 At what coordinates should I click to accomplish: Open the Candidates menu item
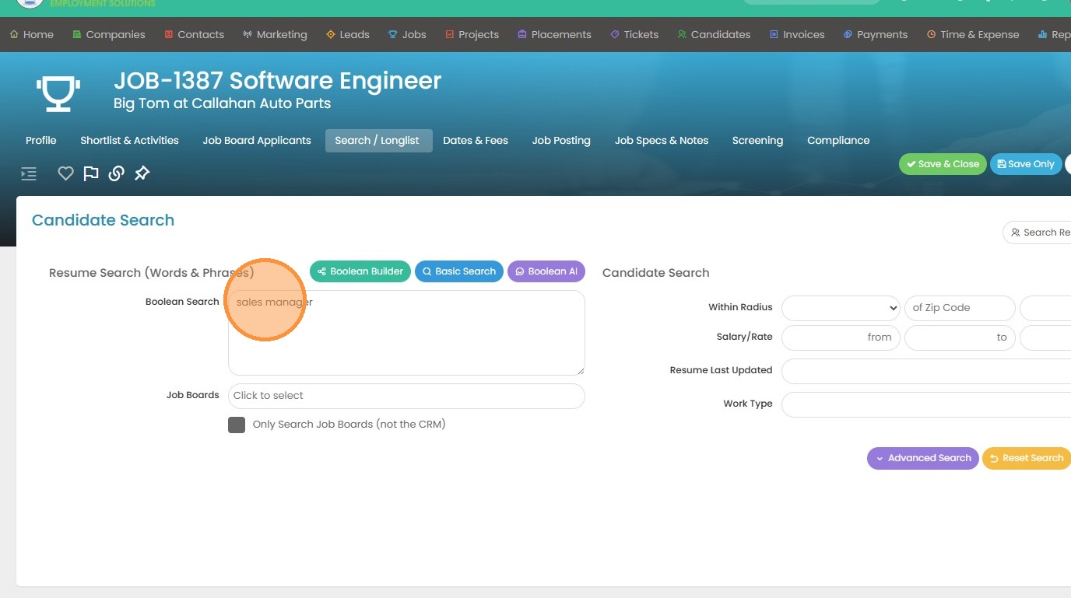click(x=714, y=34)
